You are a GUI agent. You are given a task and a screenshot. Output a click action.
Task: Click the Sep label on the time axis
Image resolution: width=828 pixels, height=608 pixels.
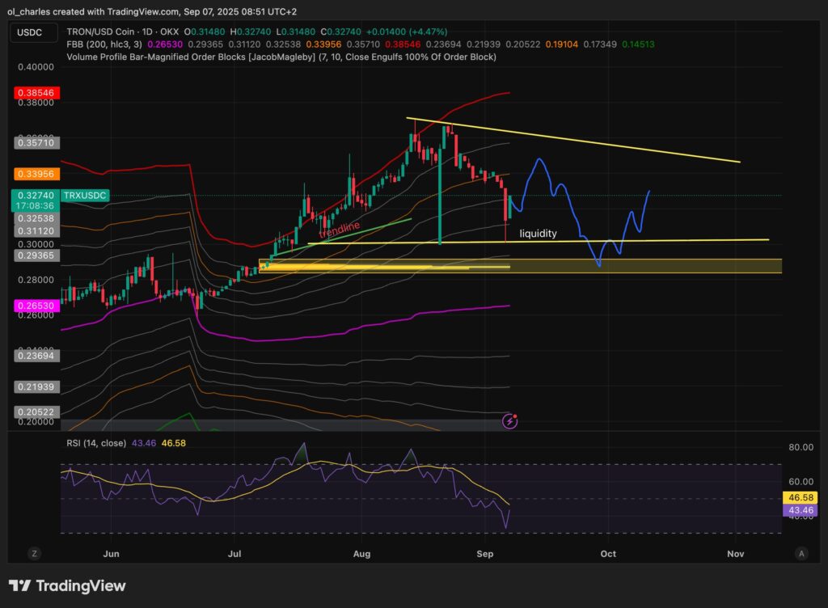tap(484, 554)
